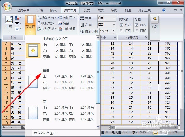This screenshot has width=185, height=137.
Task: Click the 缩放比例 100% field
Action: pos(106,31)
